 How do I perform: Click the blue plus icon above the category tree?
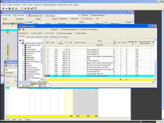click(x=20, y=40)
